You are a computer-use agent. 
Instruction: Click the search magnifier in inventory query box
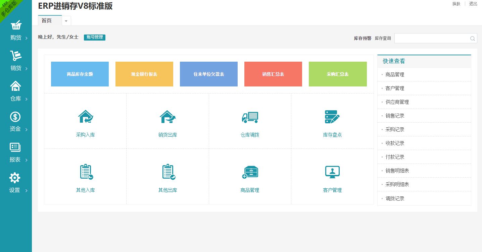pyautogui.click(x=472, y=39)
